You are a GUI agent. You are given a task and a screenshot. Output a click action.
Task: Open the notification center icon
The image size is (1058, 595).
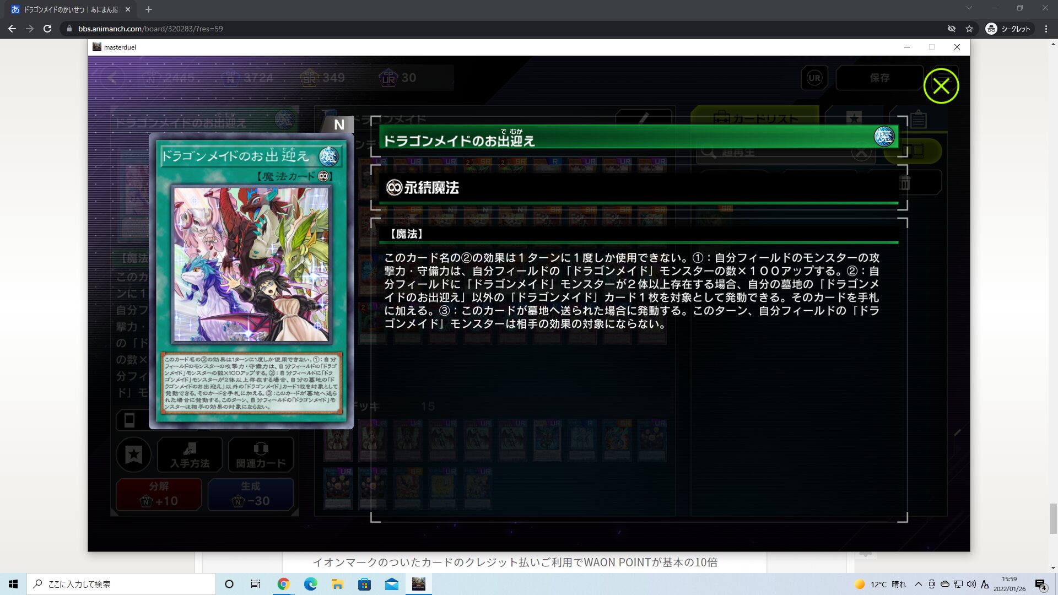click(x=1040, y=585)
